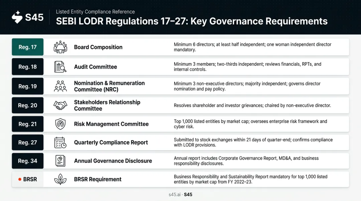Select the Reg. 27 badge
The image size is (361, 201).
tap(28, 142)
